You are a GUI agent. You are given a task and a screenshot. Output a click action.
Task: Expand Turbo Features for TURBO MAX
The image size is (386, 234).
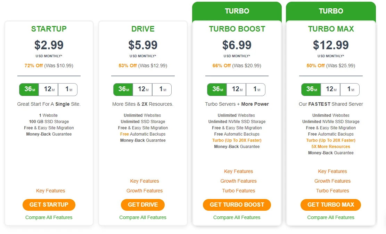pos(332,190)
